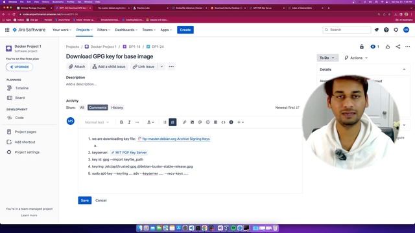Image resolution: width=415 pixels, height=233 pixels.
Task: Open Project pages in sidebar
Action: click(x=25, y=131)
